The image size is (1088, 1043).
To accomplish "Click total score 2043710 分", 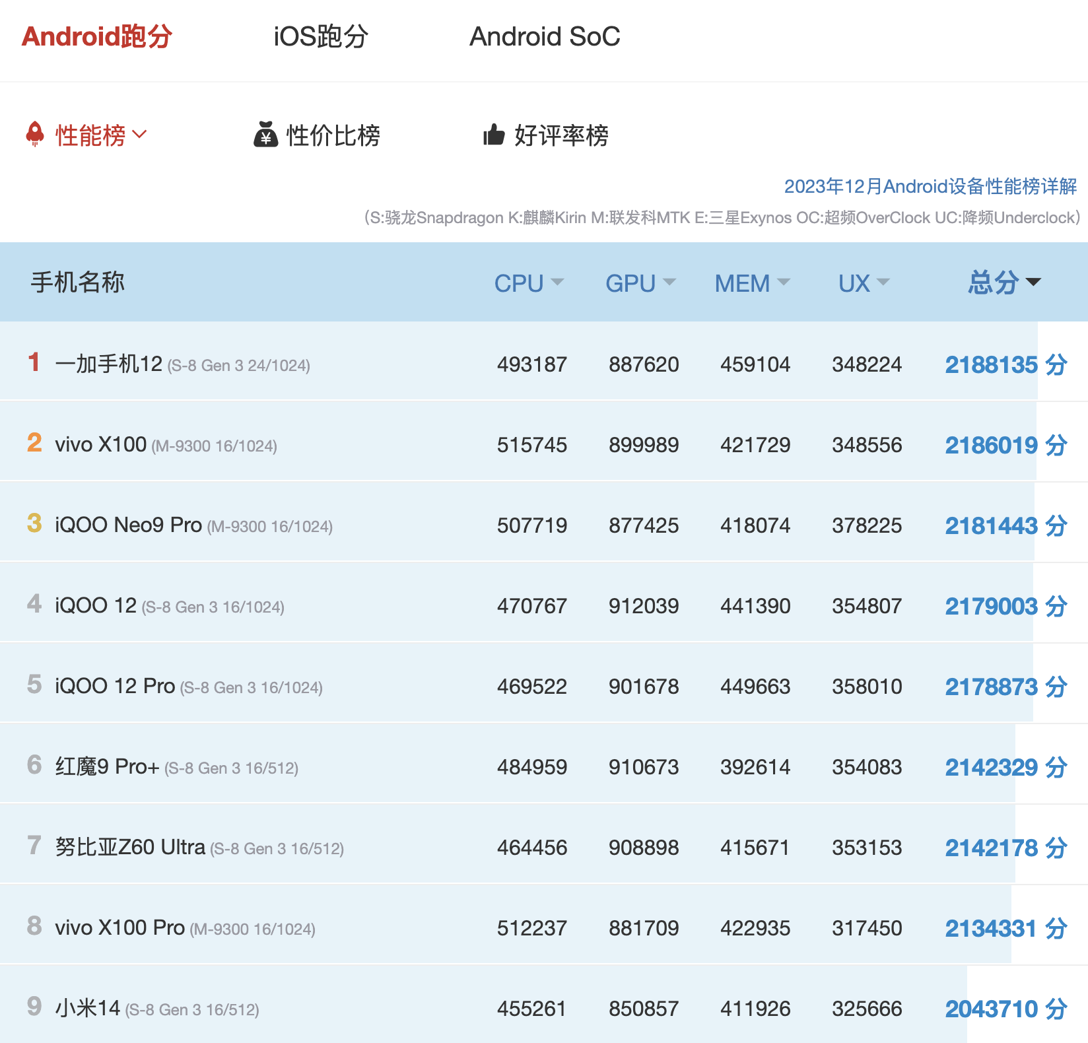I will pos(1006,1009).
